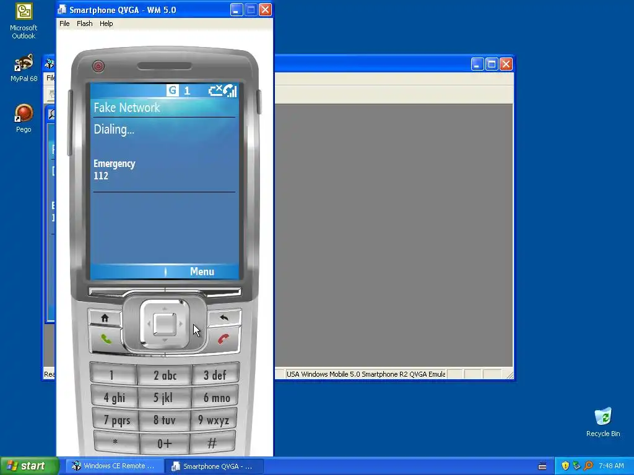The height and width of the screenshot is (475, 634).
Task: Tap the hash keypad key
Action: pyautogui.click(x=212, y=442)
